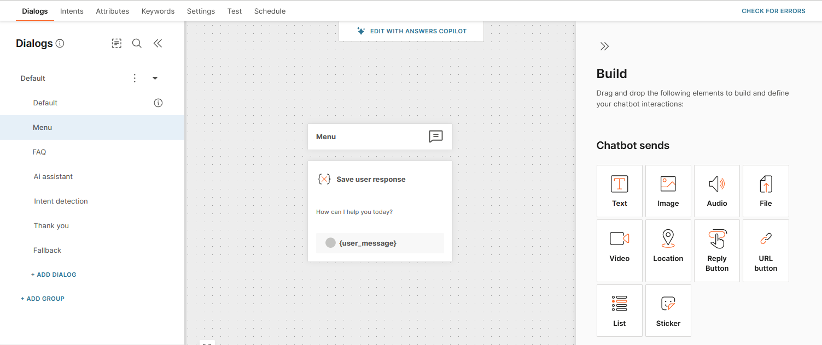Select the List element tile
This screenshot has width=822, height=345.
(x=619, y=311)
